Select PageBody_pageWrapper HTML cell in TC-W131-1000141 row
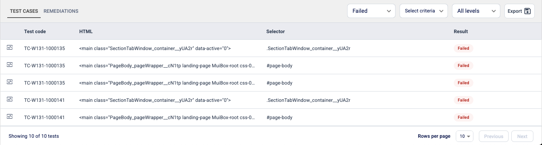The height and width of the screenshot is (145, 542). click(x=167, y=117)
